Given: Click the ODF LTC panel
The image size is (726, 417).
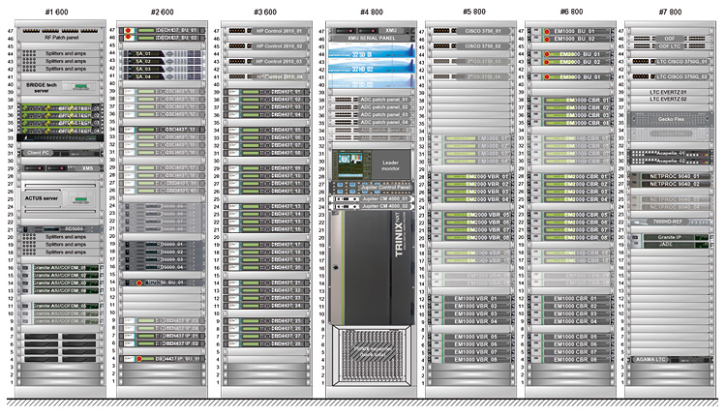Looking at the screenshot, I should click(x=670, y=46).
